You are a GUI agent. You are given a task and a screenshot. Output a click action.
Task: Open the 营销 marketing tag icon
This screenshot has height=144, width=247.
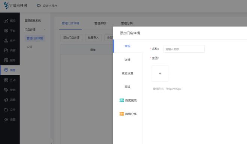(x=6, y=90)
